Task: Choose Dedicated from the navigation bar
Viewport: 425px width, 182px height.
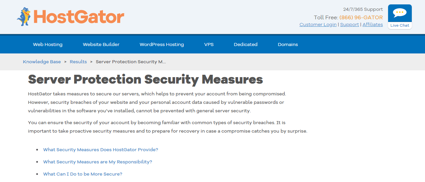Action: [x=246, y=44]
